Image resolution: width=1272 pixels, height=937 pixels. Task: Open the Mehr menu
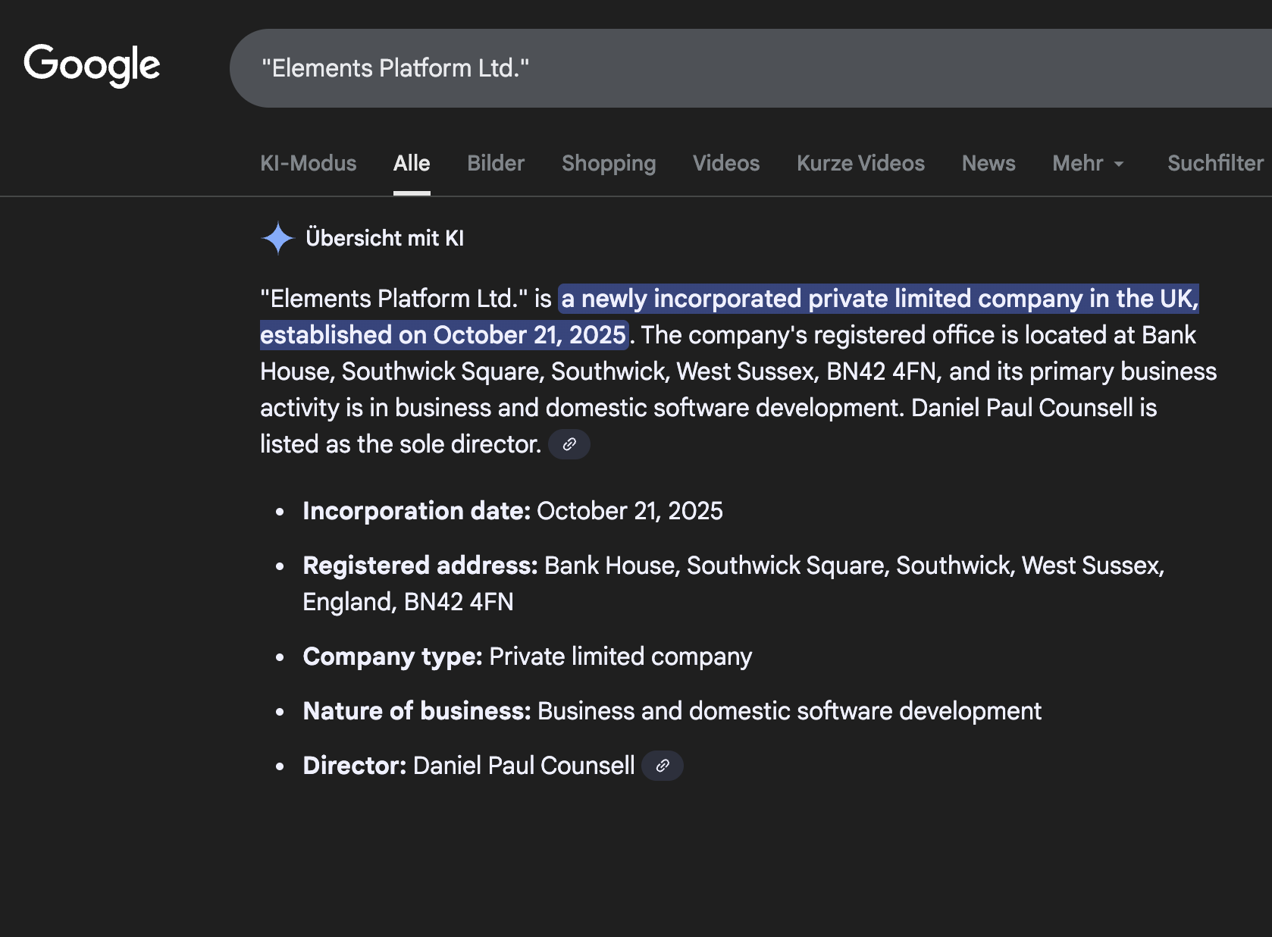pyautogui.click(x=1078, y=164)
